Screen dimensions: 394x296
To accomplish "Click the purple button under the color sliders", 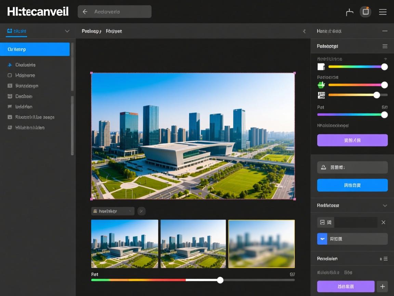I will pos(352,140).
